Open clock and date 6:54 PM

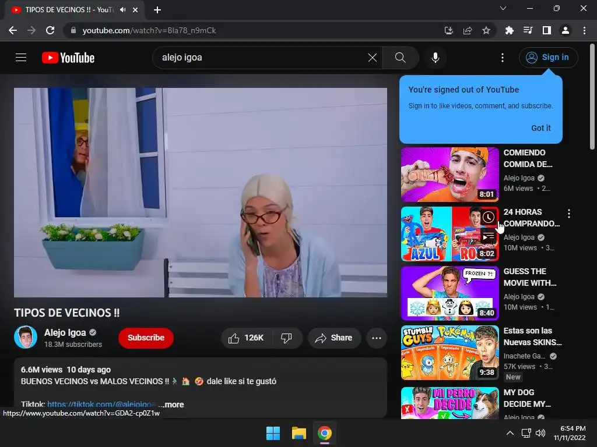(x=570, y=433)
